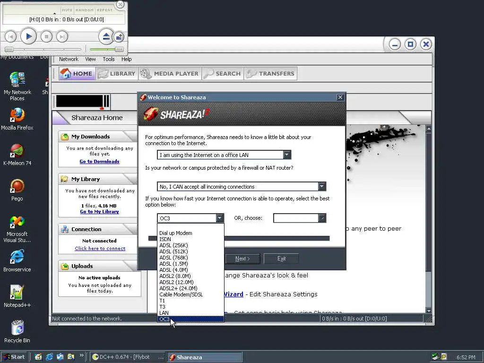The height and width of the screenshot is (363, 484).
Task: Click Internet Explorer quick launch icon
Action: point(49,357)
